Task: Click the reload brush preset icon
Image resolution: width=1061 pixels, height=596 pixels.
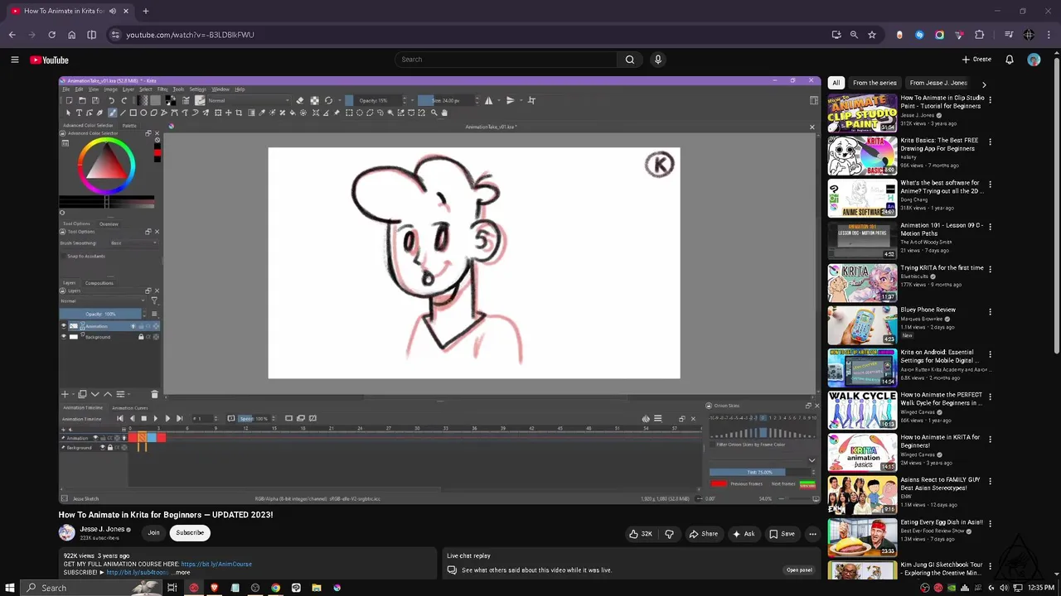Action: [328, 100]
